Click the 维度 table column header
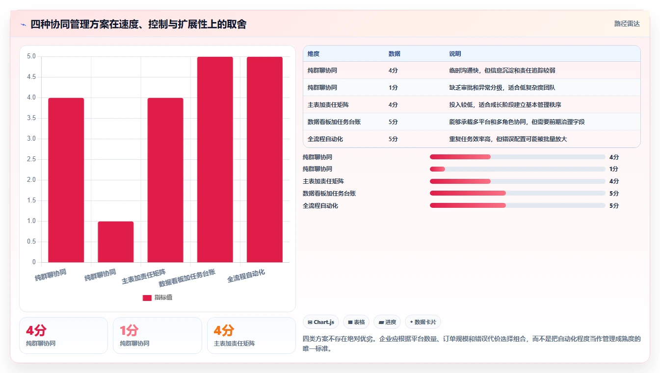The height and width of the screenshot is (373, 660). (314, 54)
